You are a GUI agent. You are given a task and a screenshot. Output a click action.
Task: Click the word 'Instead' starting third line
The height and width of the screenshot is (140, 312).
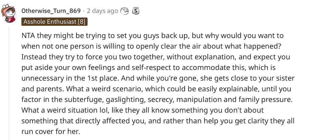pos(33,57)
